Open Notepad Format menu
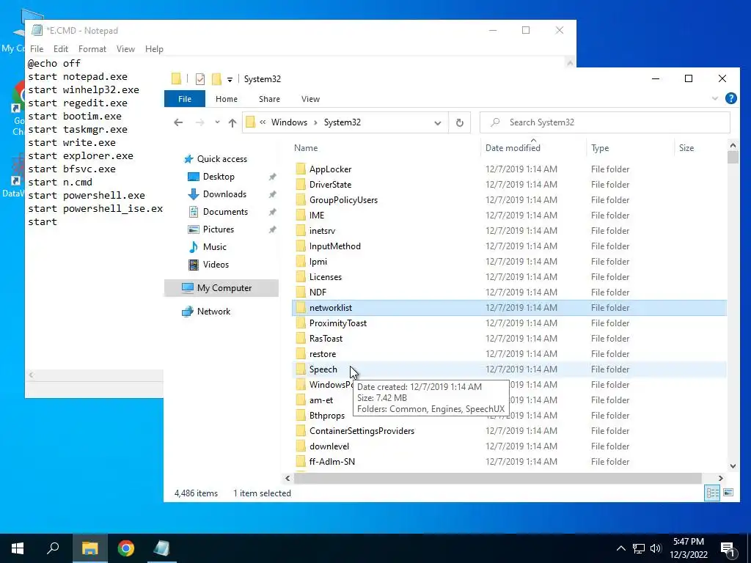 pos(92,49)
